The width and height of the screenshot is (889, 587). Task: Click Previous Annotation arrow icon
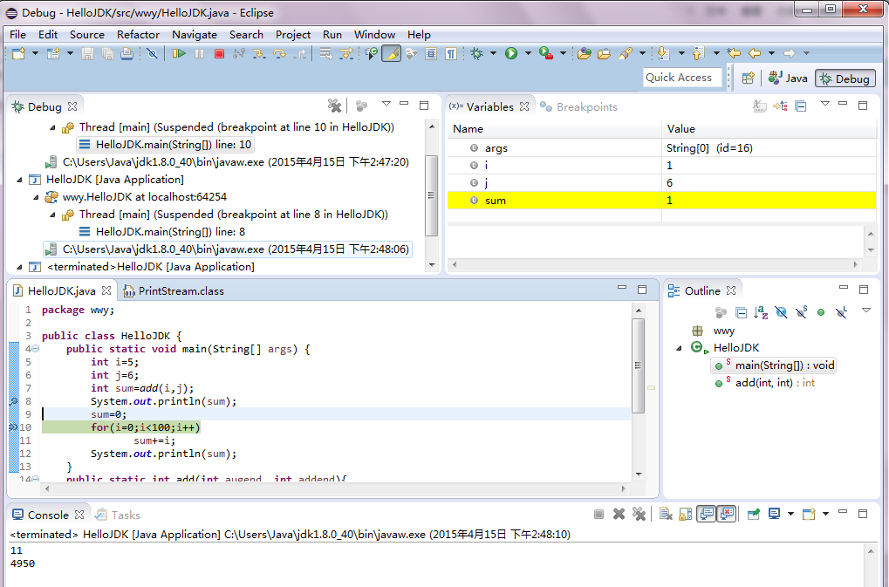pyautogui.click(x=699, y=53)
